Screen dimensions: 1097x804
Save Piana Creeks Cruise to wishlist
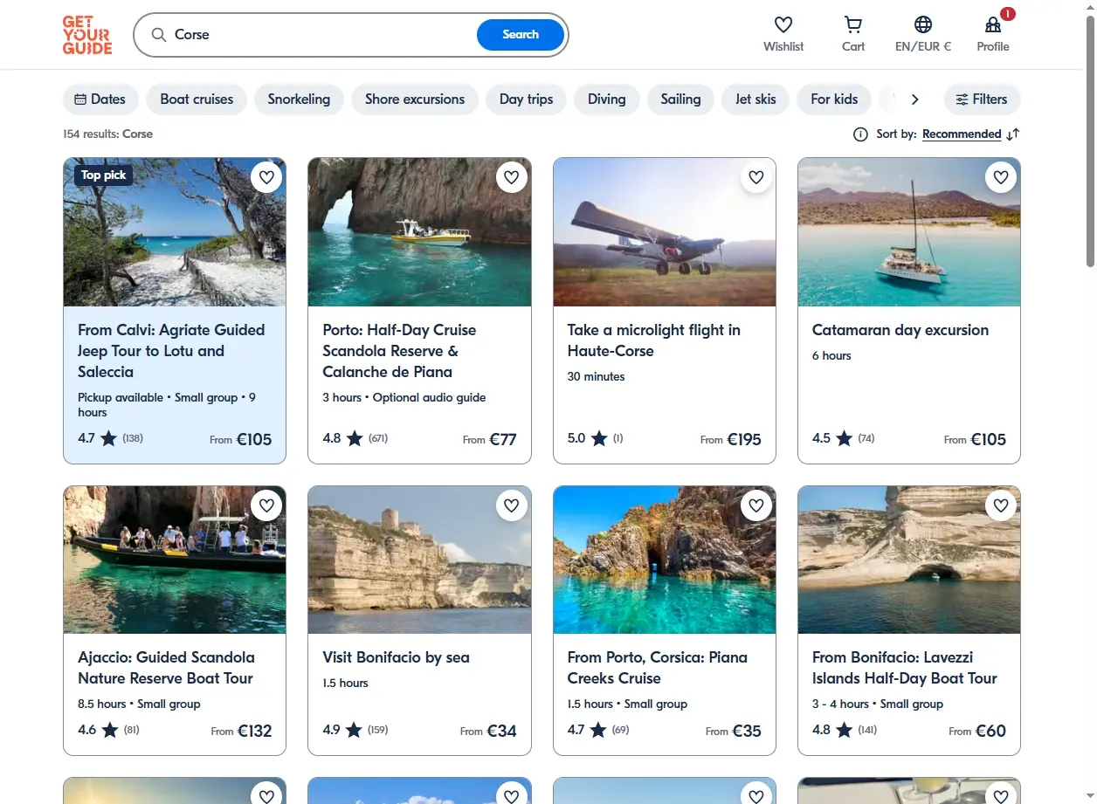[756, 505]
